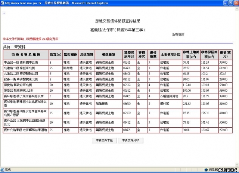This screenshot has height=173, width=239.
Task: Click the 用途類別 column header
Action: (x=87, y=55)
